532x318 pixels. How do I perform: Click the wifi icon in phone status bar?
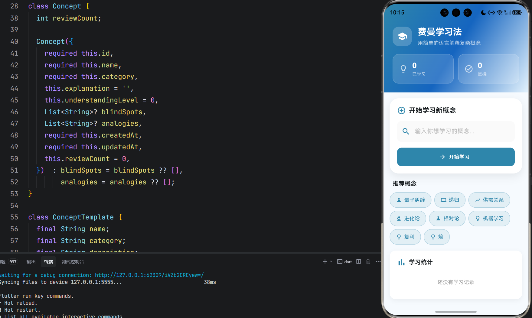[x=500, y=13]
